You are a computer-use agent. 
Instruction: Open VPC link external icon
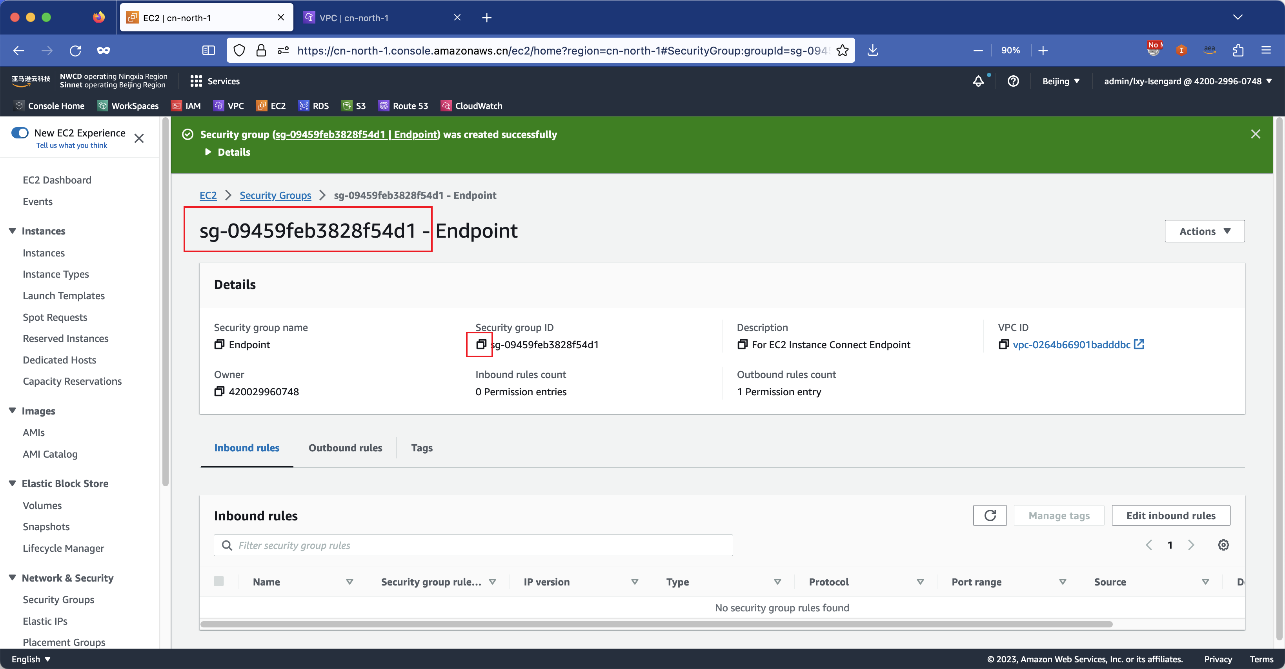coord(1139,344)
